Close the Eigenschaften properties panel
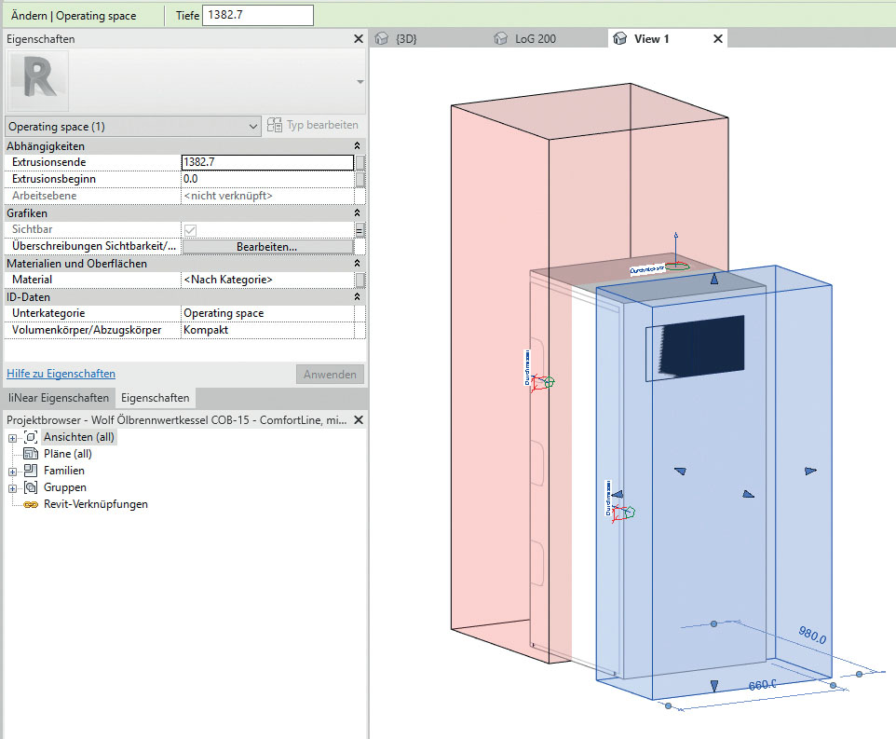Image resolution: width=896 pixels, height=739 pixels. tap(359, 39)
